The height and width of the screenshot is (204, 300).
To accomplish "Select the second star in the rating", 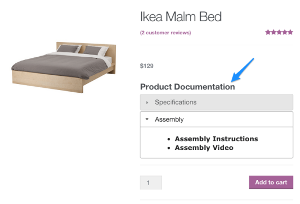I will coord(274,32).
